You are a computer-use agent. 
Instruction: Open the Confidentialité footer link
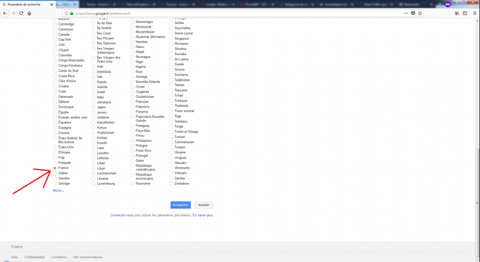[x=35, y=257]
